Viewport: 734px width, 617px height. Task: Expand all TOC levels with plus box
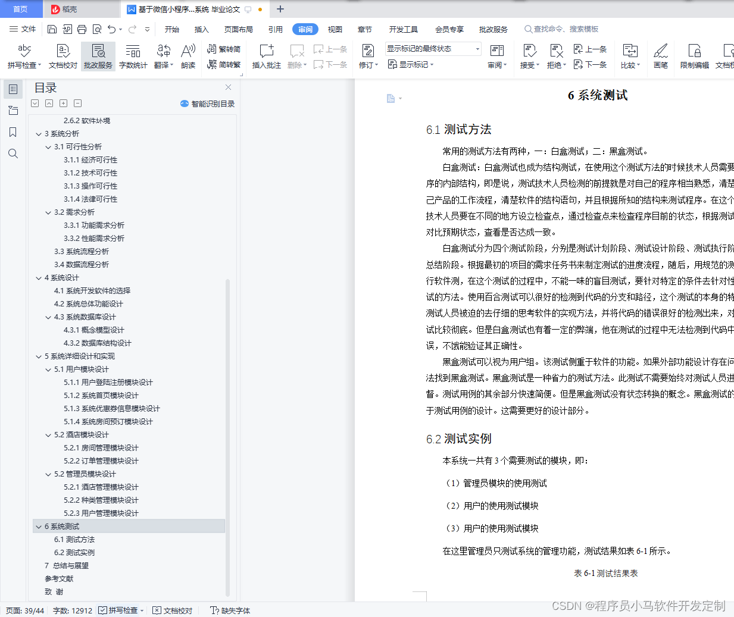coord(63,104)
